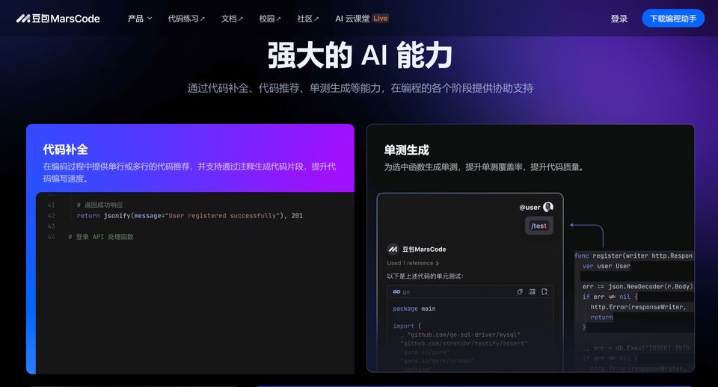Click the copy code icon in go snippet
Image resolution: width=718 pixels, height=387 pixels.
[x=521, y=291]
